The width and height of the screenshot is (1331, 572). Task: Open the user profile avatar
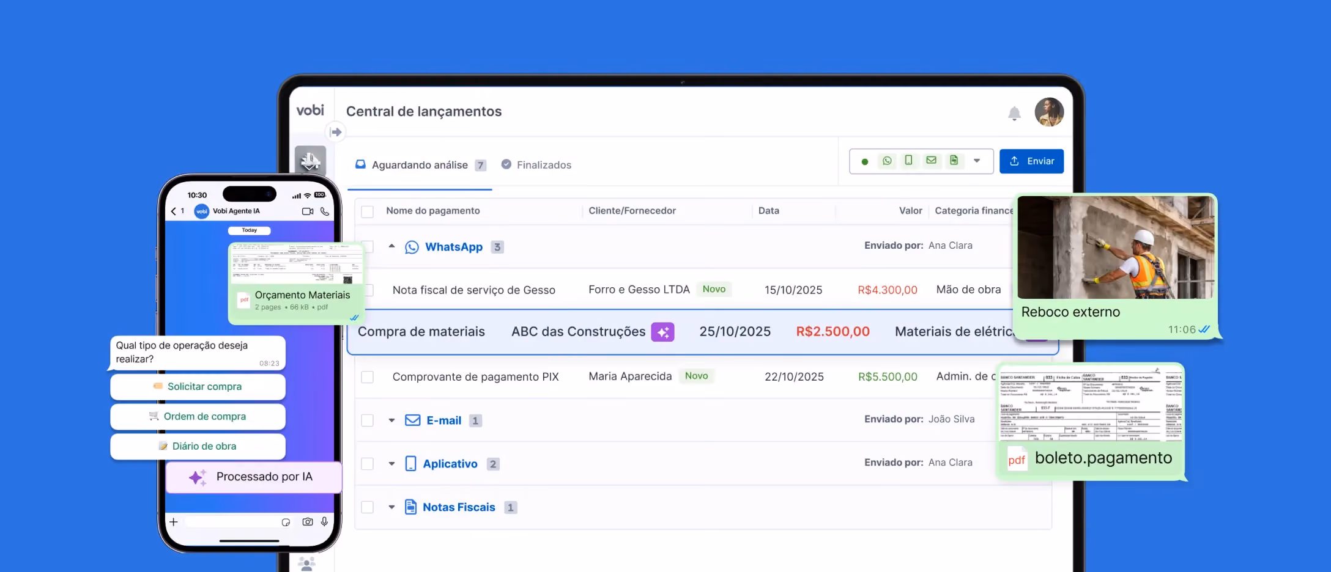coord(1049,112)
